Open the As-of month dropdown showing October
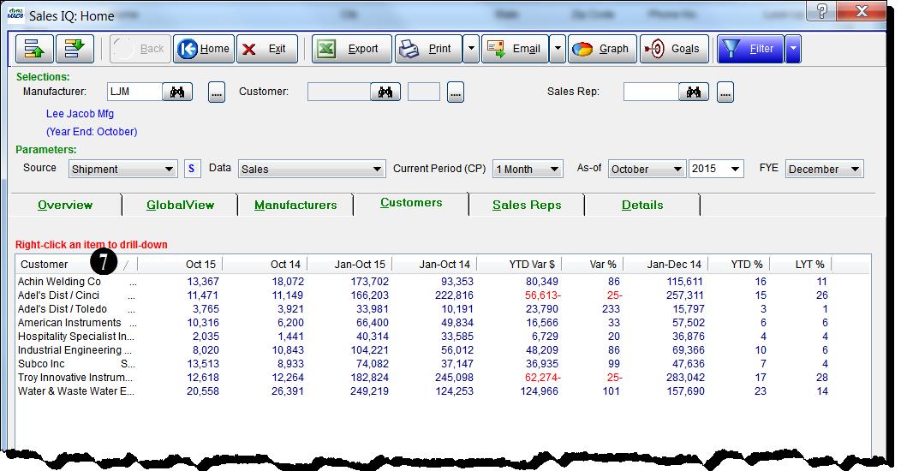 click(x=647, y=169)
